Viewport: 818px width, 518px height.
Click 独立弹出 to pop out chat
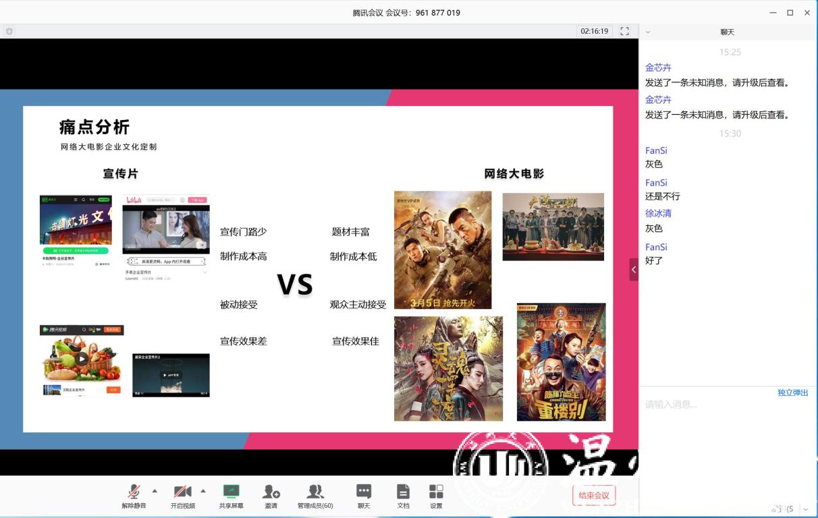coord(792,393)
